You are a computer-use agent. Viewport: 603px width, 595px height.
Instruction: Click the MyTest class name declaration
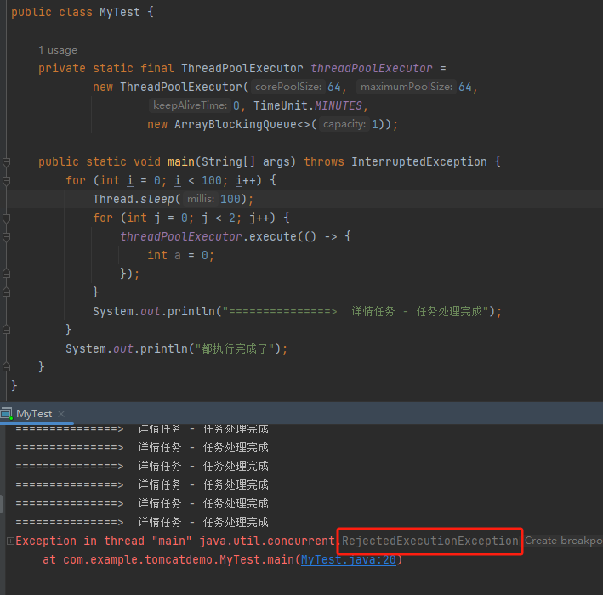tap(120, 12)
